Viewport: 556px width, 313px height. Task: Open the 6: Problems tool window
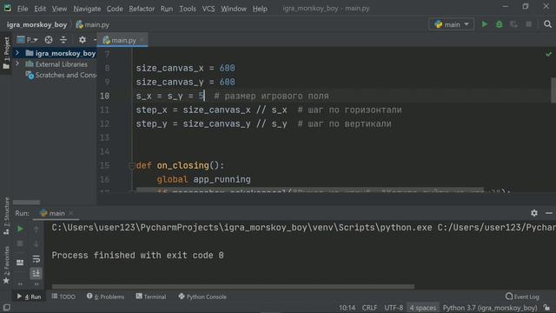point(105,296)
